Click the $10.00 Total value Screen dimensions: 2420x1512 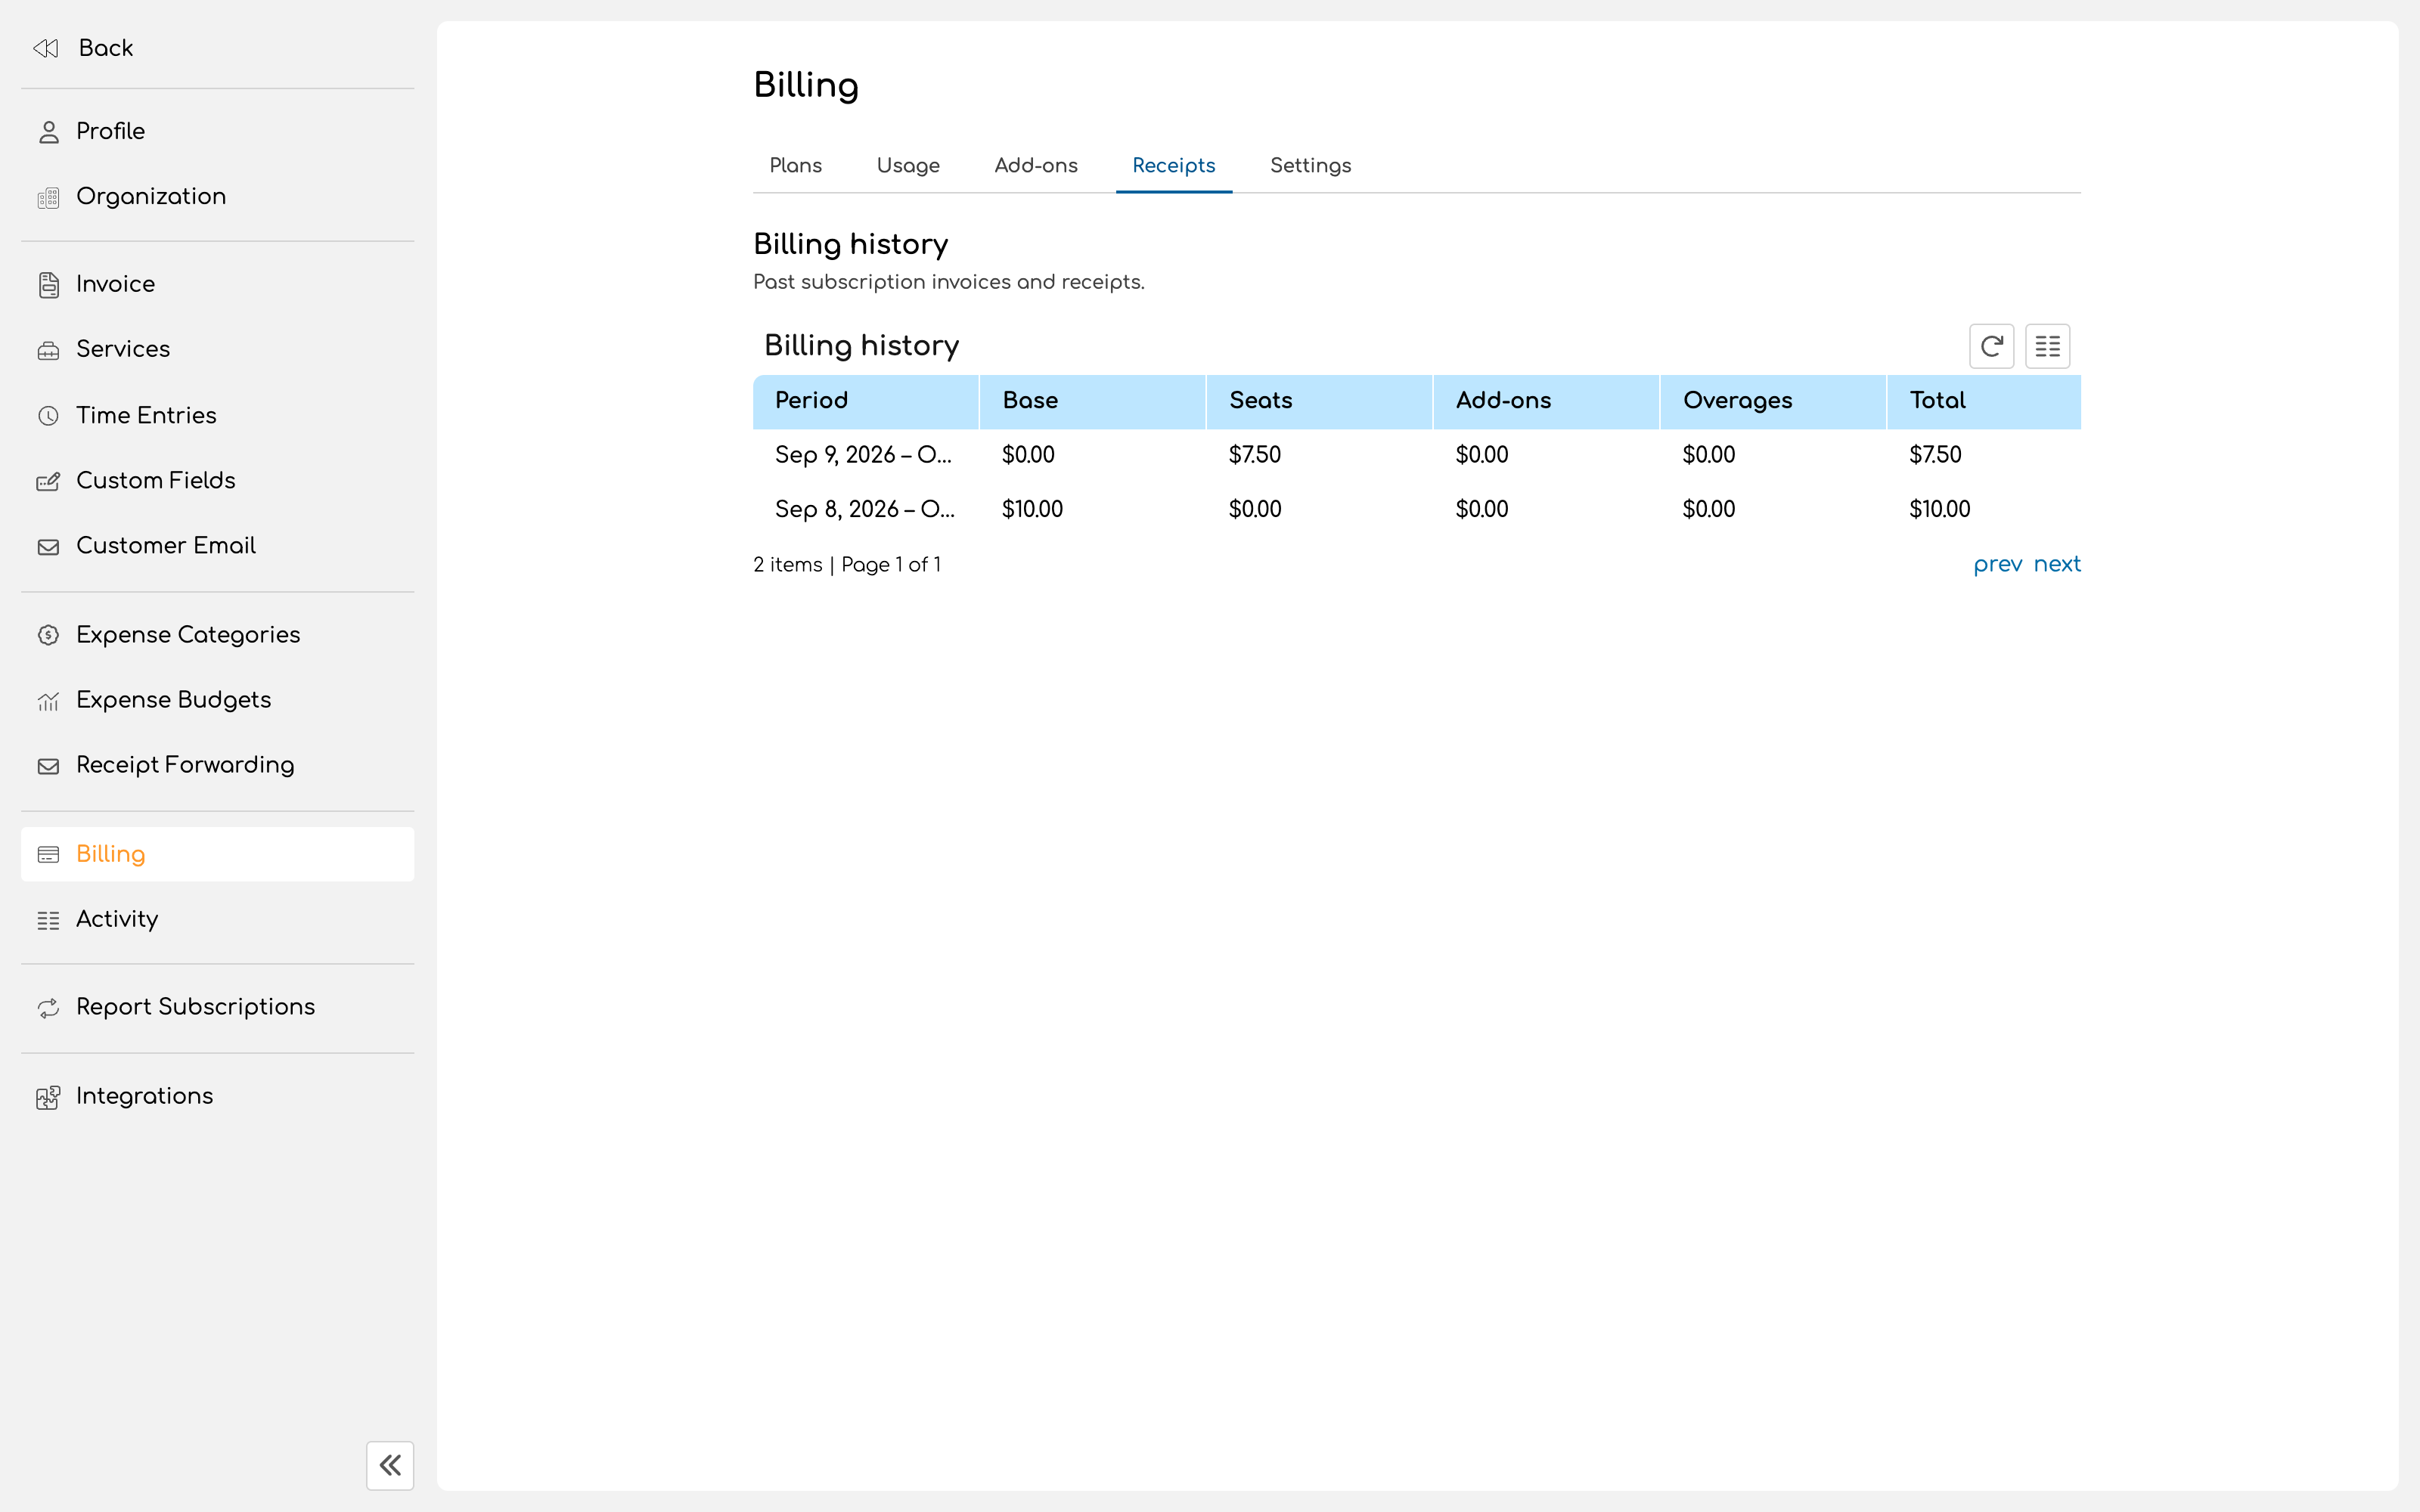click(x=1939, y=510)
